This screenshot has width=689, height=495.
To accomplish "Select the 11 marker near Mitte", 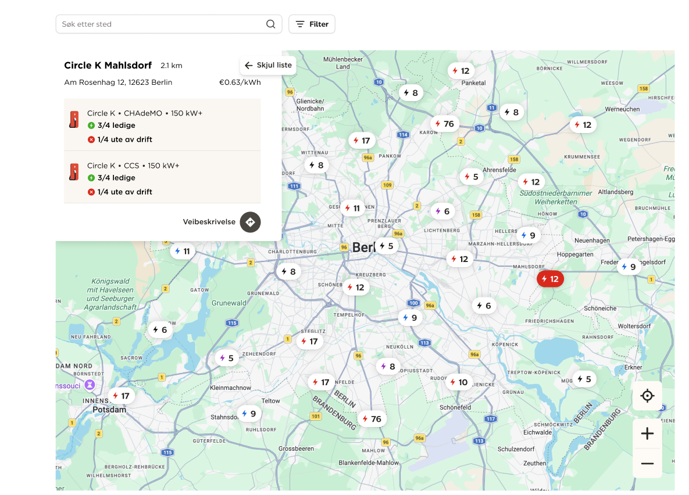I will point(352,208).
